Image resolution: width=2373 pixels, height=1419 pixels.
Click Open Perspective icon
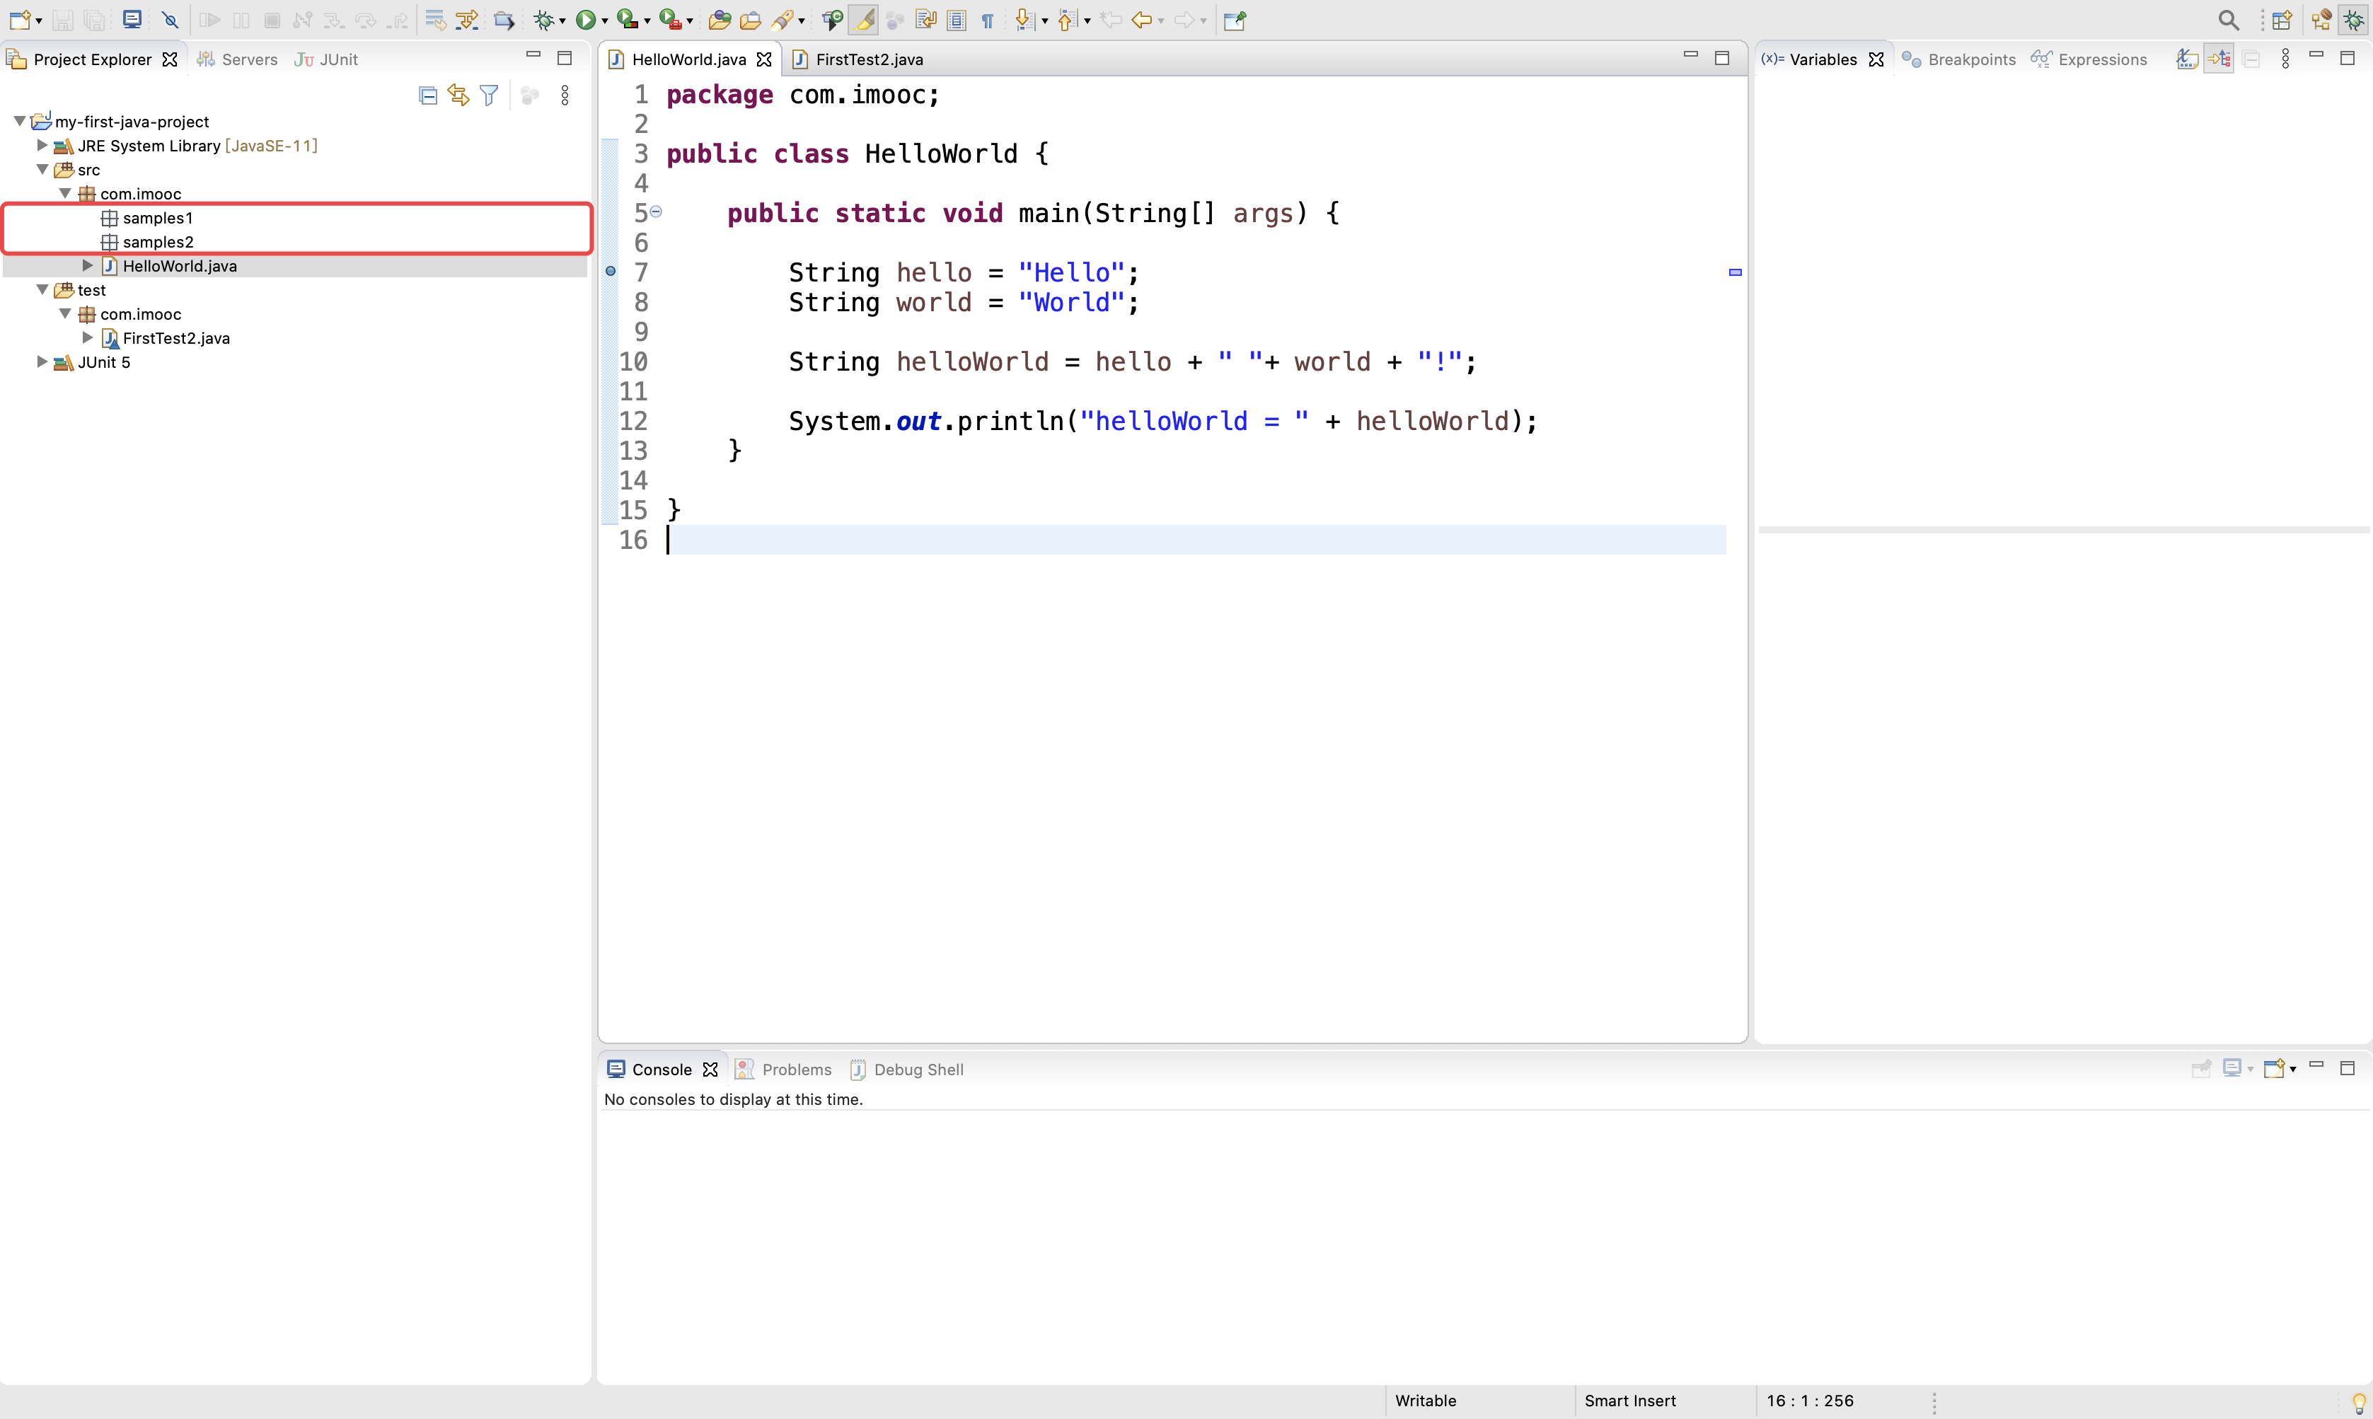[2283, 20]
